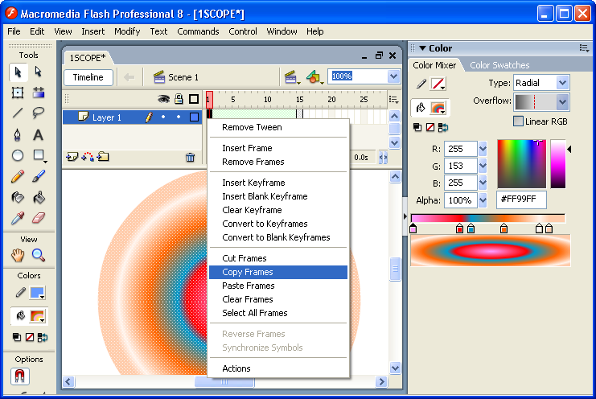This screenshot has height=399, width=596.
Task: Select the Paint Bucket tool
Action: coord(38,197)
